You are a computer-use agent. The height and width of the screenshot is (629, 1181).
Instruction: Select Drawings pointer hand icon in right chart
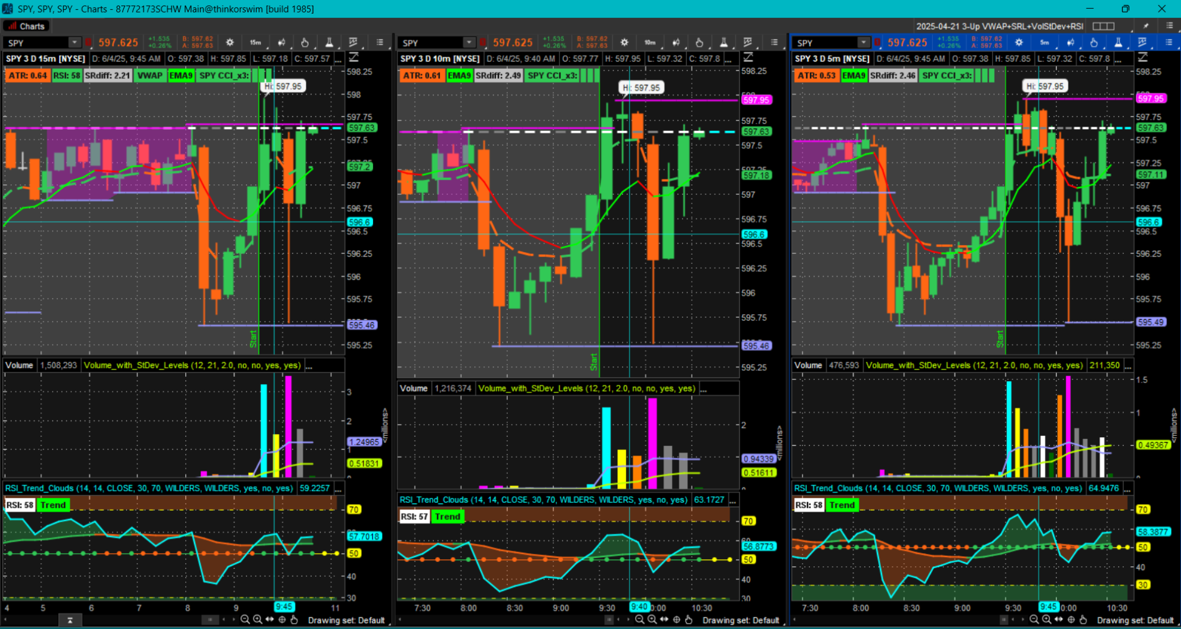click(1094, 42)
